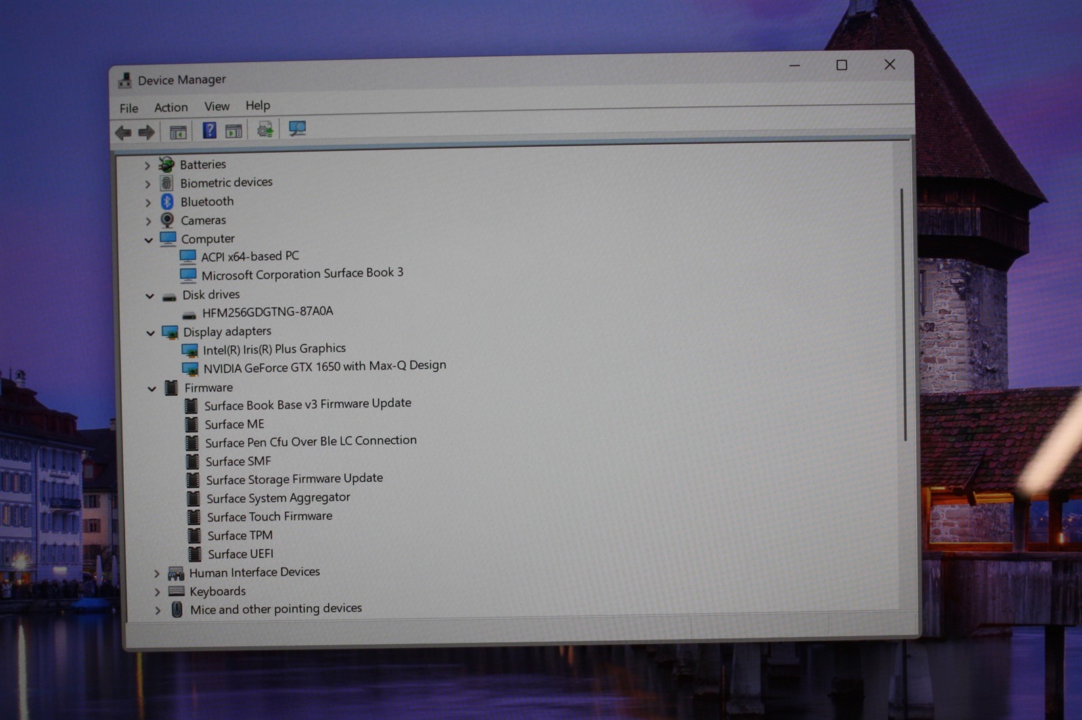Click the Batteries category icon
The height and width of the screenshot is (720, 1082).
(x=166, y=164)
